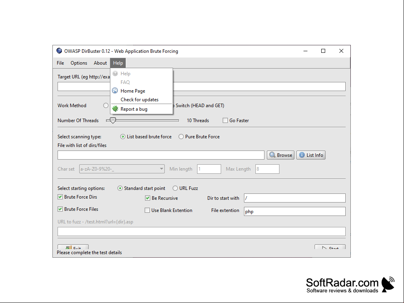Select List based brute force radio button
Viewport: 404px width, 303px height.
click(123, 137)
